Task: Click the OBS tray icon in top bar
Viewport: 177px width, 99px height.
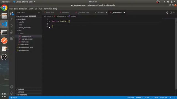Action: [x=158, y=2]
